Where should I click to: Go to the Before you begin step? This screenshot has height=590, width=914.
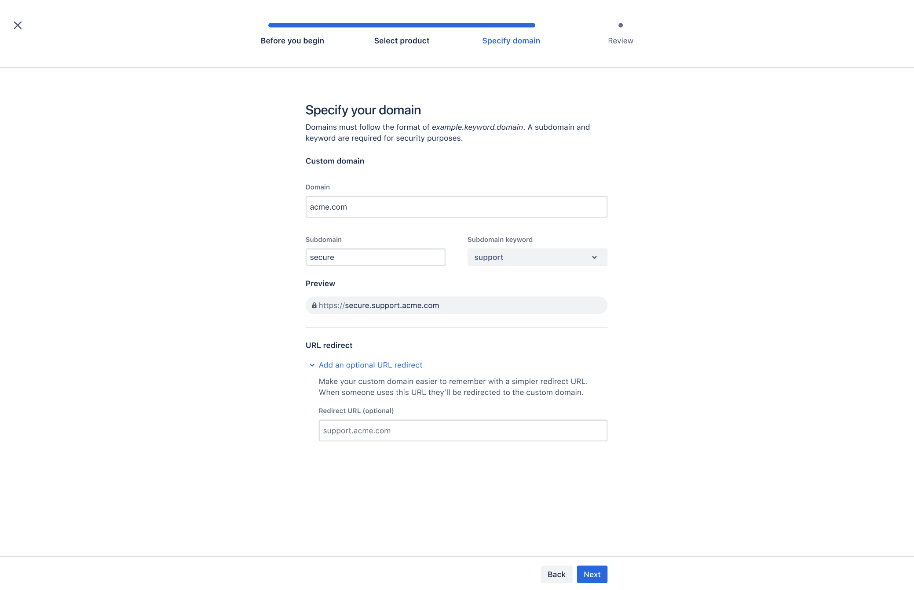pyautogui.click(x=292, y=40)
